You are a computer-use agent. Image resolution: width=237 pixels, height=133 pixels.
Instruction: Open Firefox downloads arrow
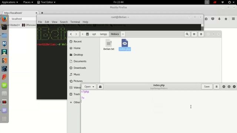coord(219,19)
